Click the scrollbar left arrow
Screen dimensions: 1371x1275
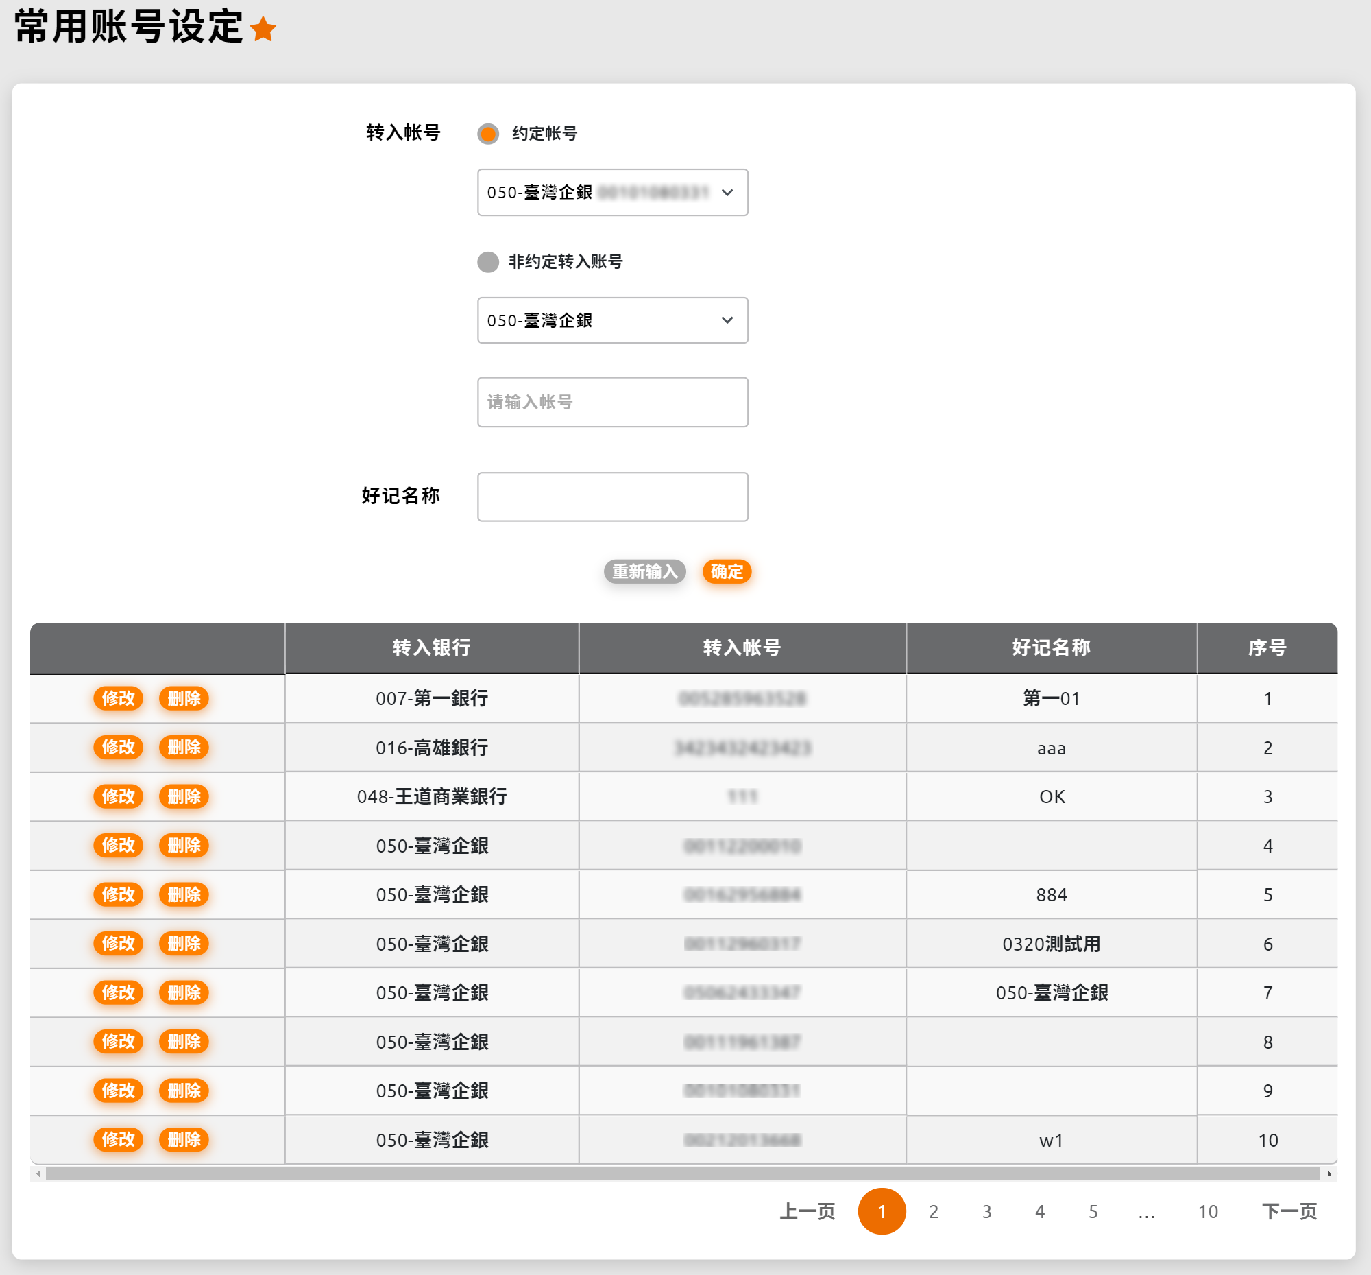tap(38, 1173)
